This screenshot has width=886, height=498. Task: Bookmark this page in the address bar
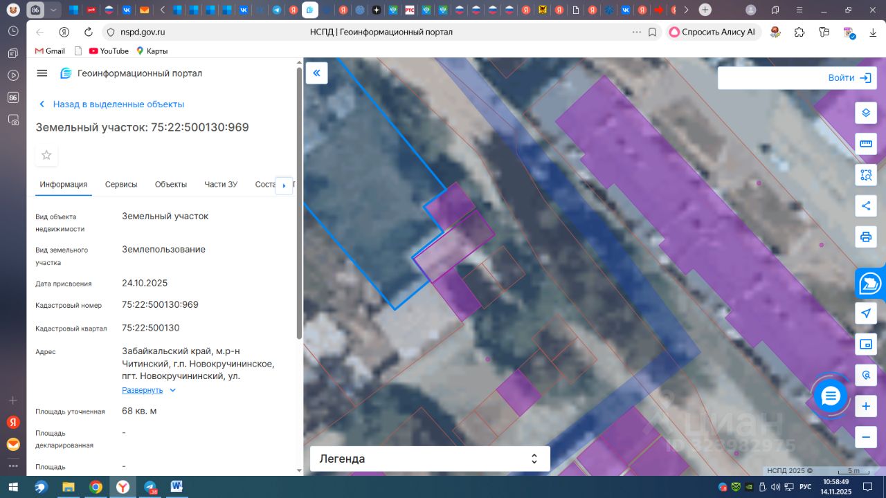(x=652, y=32)
